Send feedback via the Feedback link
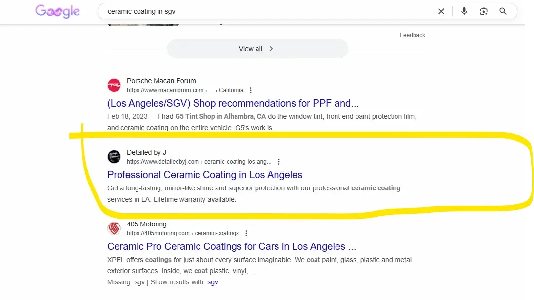The height and width of the screenshot is (300, 534). [x=412, y=35]
